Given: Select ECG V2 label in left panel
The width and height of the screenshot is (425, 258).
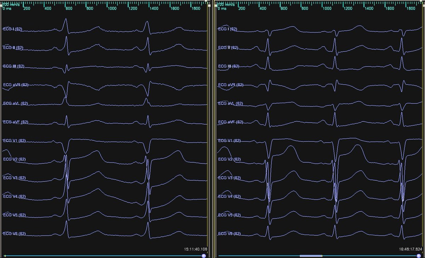Looking at the screenshot, I should [14, 159].
